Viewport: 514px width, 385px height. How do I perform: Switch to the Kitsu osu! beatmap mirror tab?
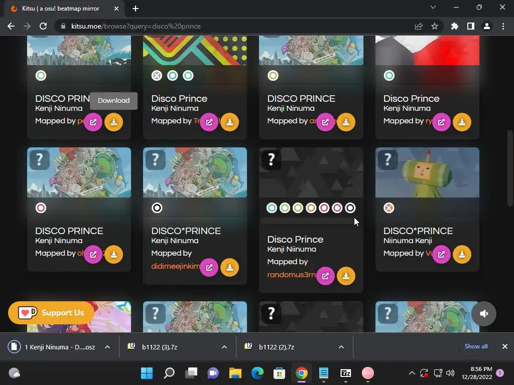pyautogui.click(x=61, y=9)
